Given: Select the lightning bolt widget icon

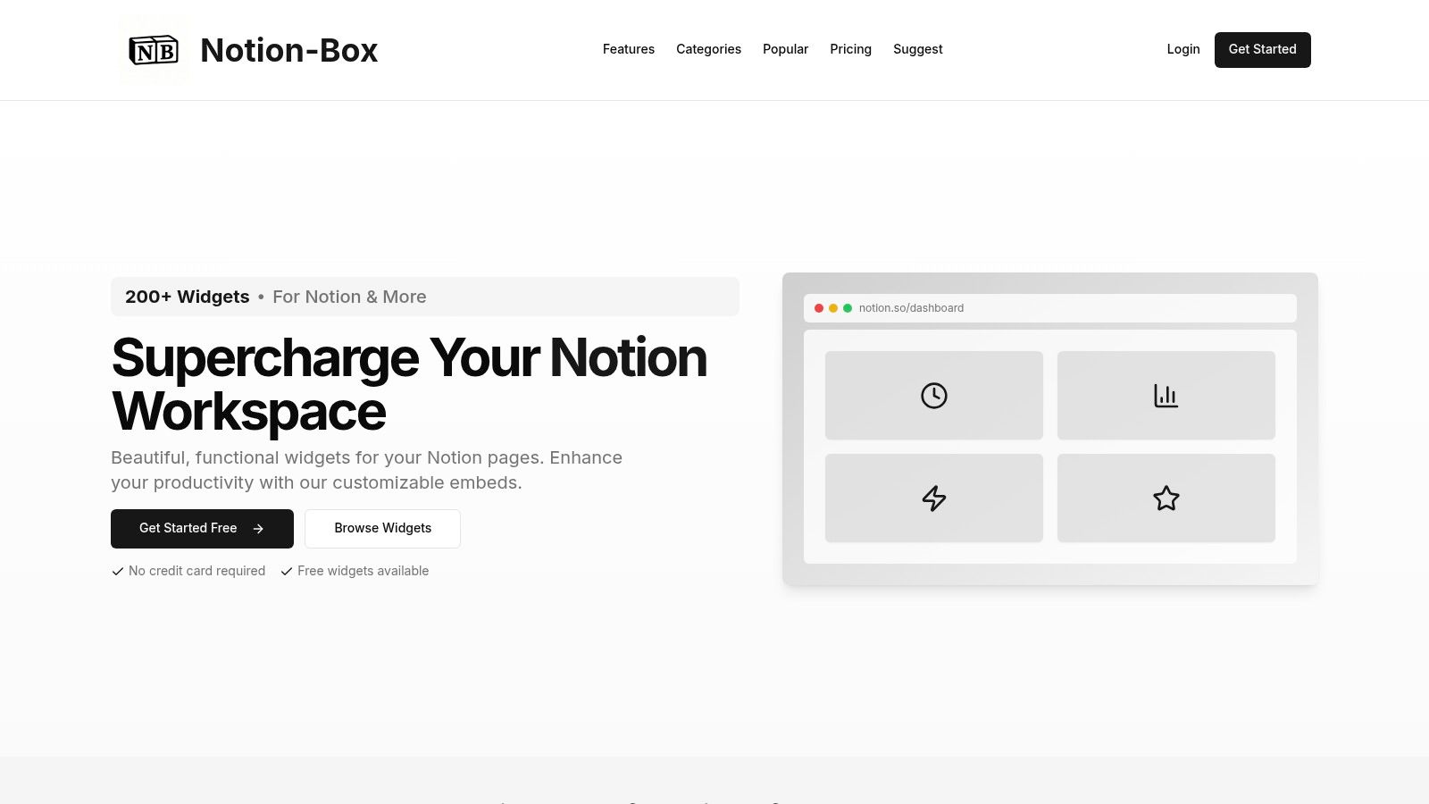Looking at the screenshot, I should coord(933,498).
